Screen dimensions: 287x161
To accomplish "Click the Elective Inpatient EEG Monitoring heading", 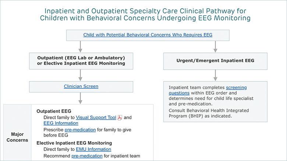I will coord(74,143).
